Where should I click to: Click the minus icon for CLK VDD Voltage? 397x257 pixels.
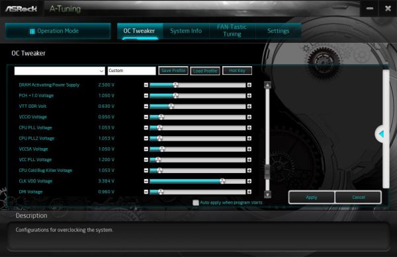click(146, 181)
